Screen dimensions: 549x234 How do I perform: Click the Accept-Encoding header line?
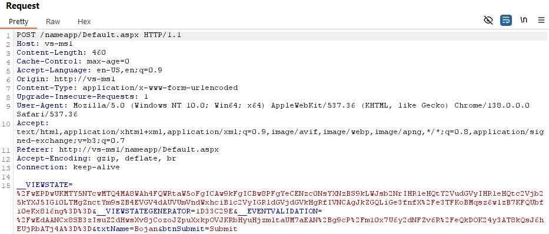point(97,158)
